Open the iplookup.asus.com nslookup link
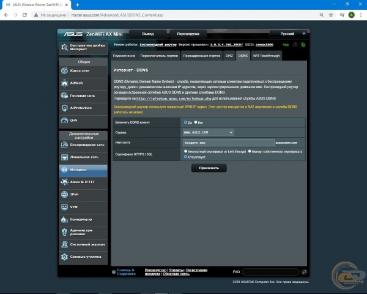The width and height of the screenshot is (367, 294). tap(174, 99)
